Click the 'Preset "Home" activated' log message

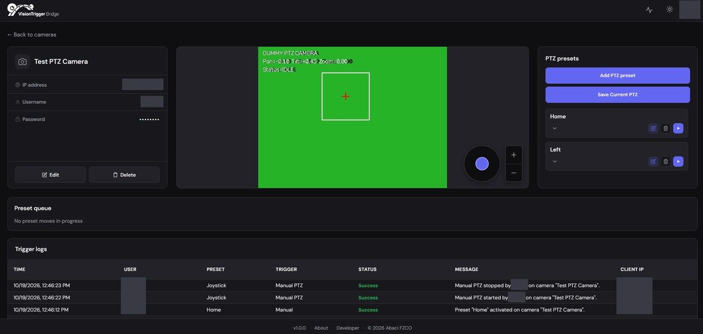click(520, 309)
